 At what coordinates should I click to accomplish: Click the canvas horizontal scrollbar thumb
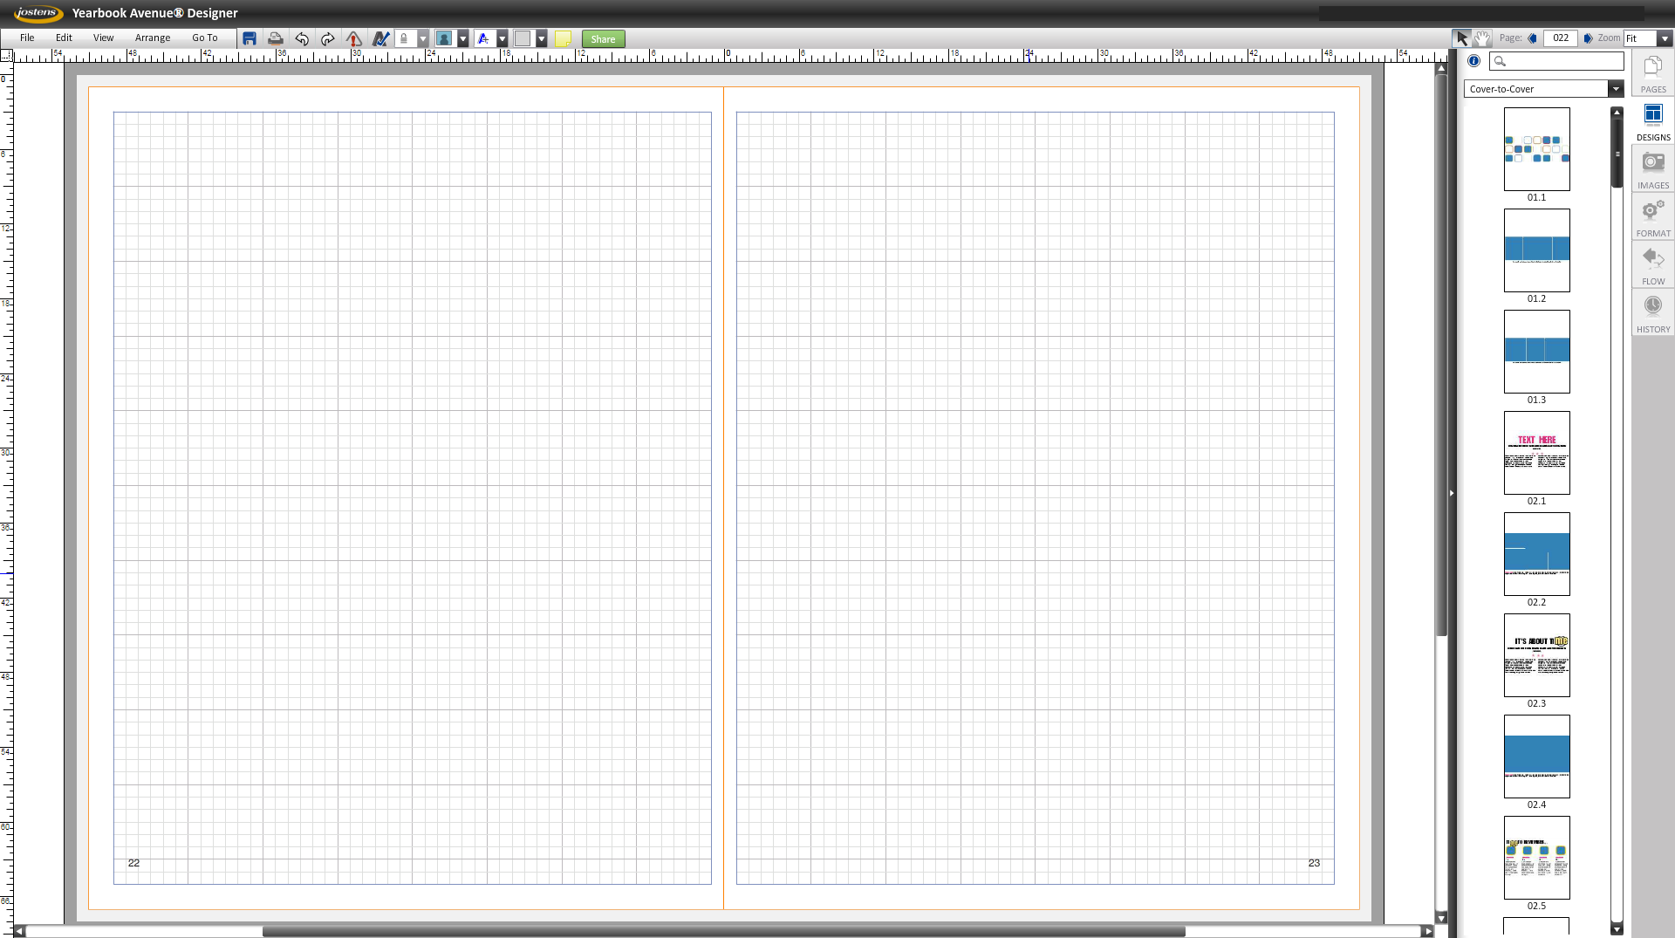[723, 931]
